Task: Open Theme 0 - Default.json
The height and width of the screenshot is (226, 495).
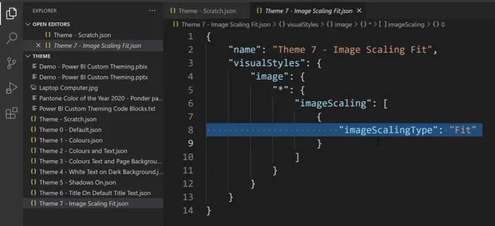Action: [93, 130]
